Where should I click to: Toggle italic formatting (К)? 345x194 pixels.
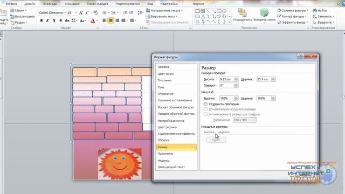(47, 20)
